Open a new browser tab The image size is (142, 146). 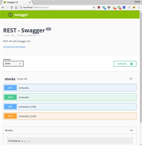point(36,2)
